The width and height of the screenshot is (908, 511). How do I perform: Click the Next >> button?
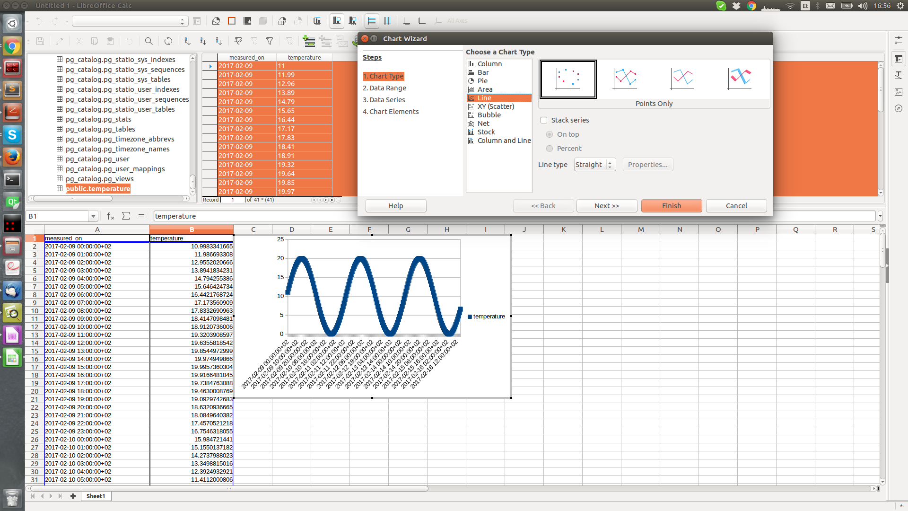pos(606,206)
